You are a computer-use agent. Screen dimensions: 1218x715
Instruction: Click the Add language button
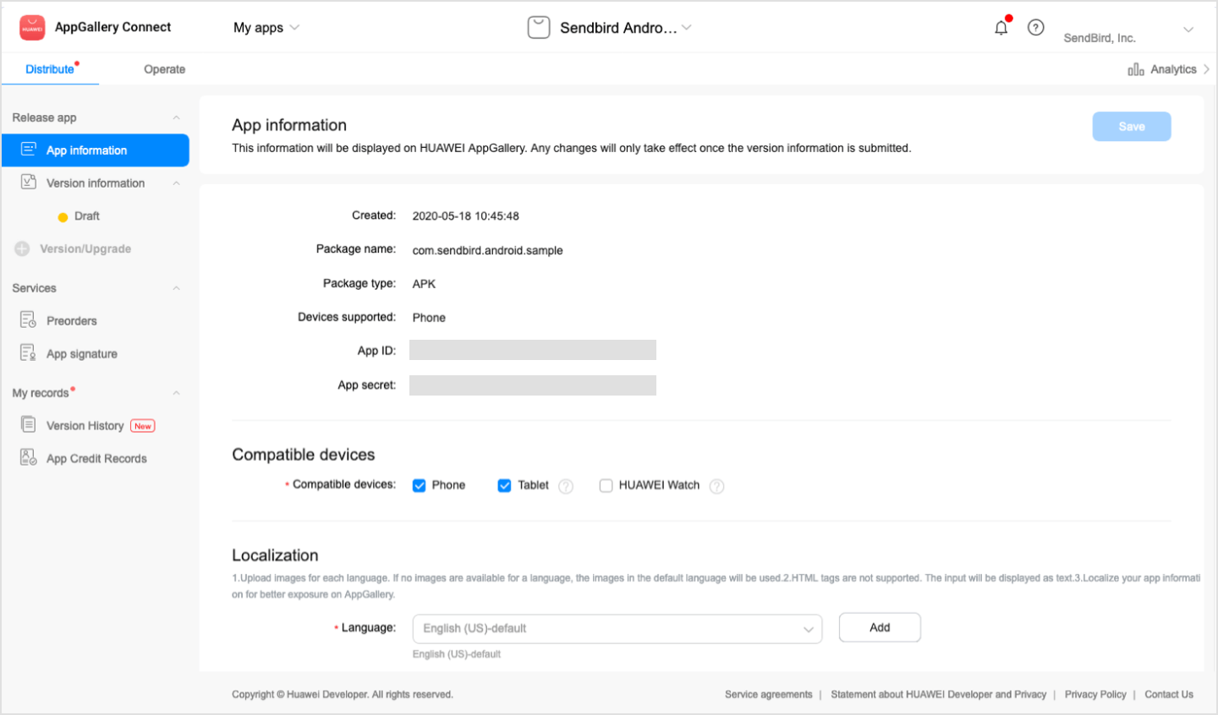880,628
